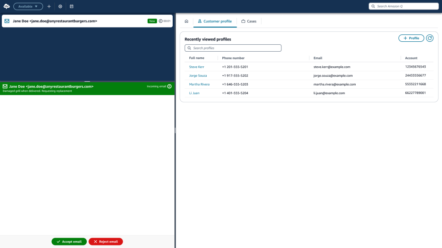
Task: Open Martha Rivera's customer profile
Action: click(199, 84)
